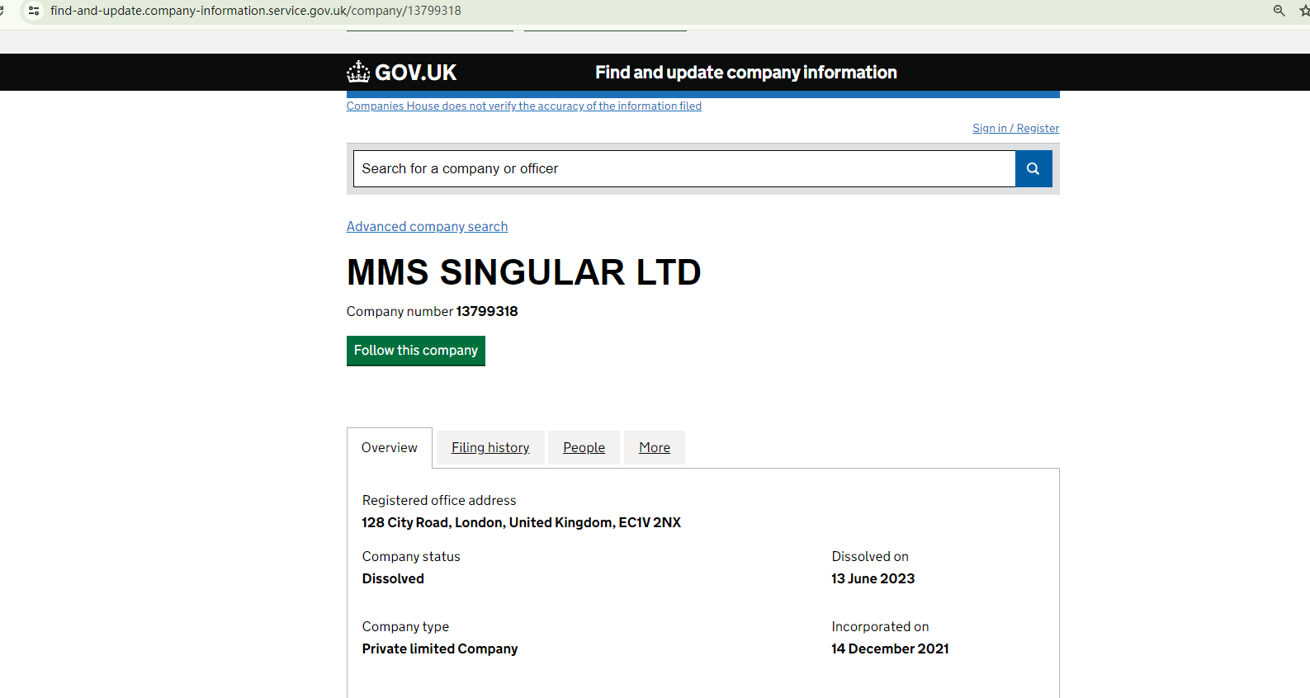Click the company number 13799318
The width and height of the screenshot is (1310, 698).
pyautogui.click(x=486, y=311)
